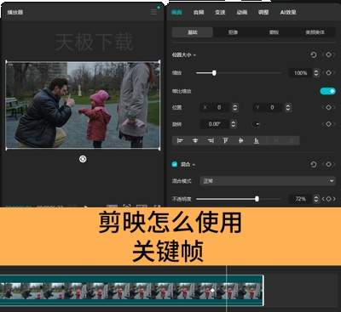Reset the 混合 blend section

tap(314, 164)
